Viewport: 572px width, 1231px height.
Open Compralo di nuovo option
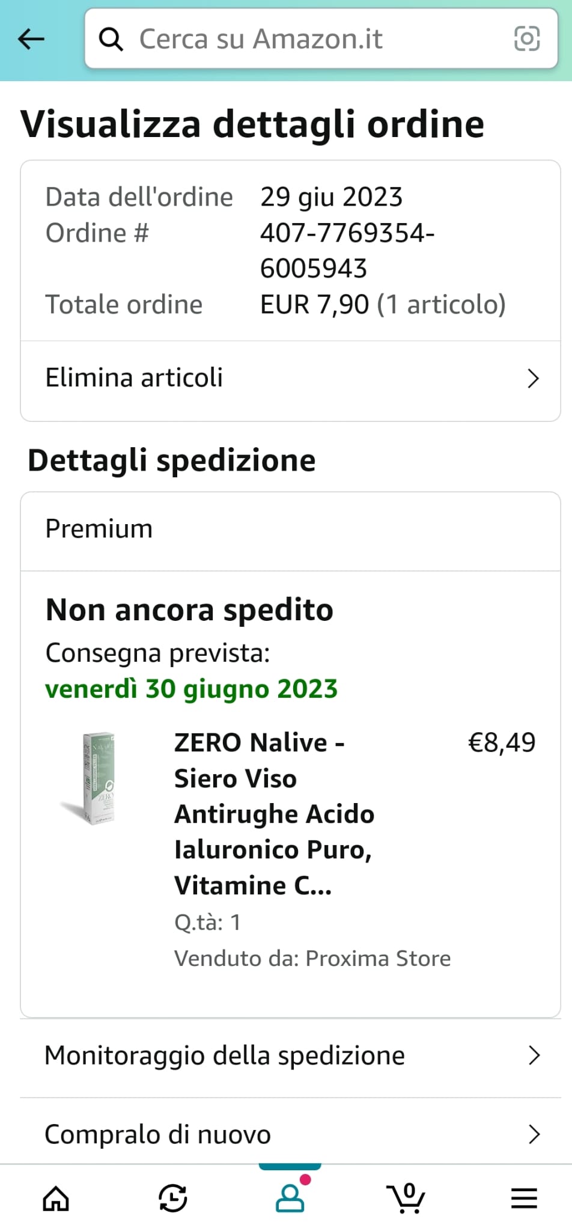tap(291, 1134)
